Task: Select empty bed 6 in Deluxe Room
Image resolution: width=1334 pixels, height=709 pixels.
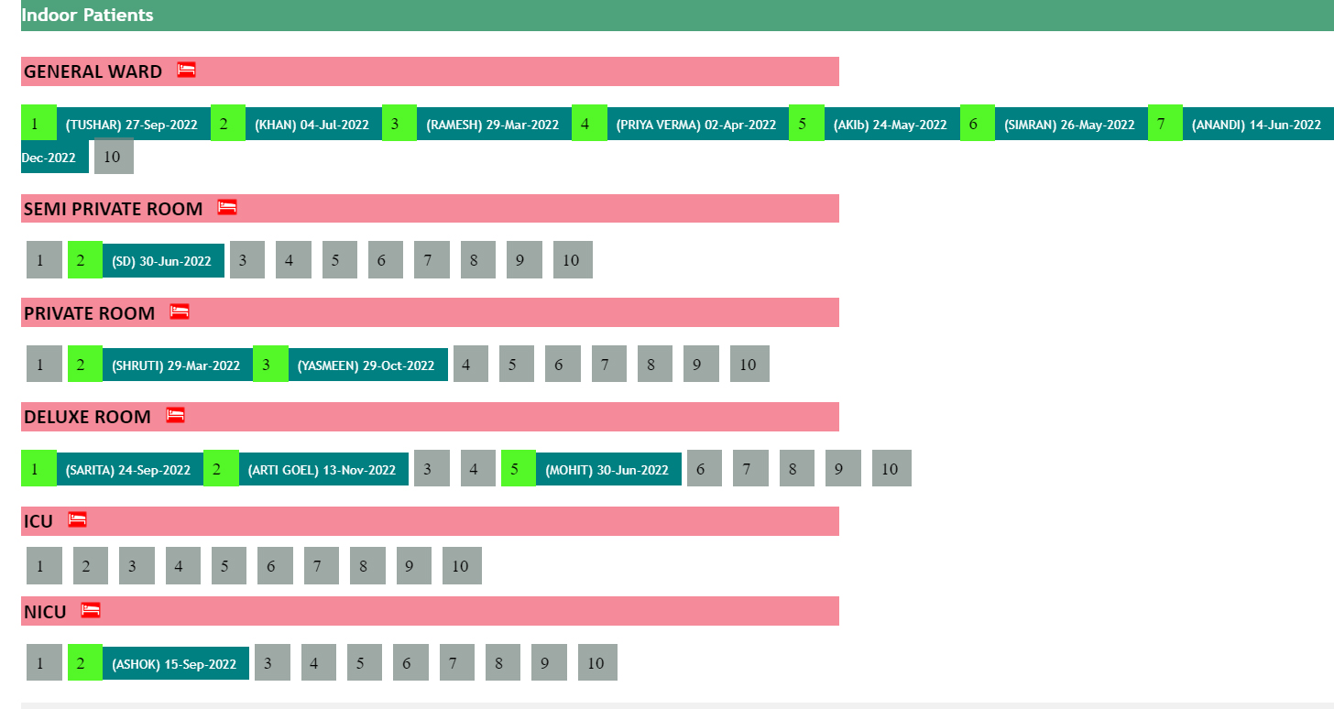Action: coord(705,468)
